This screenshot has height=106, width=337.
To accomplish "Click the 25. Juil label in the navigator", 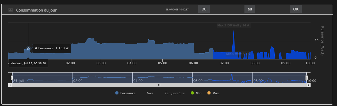I will pos(19,81).
